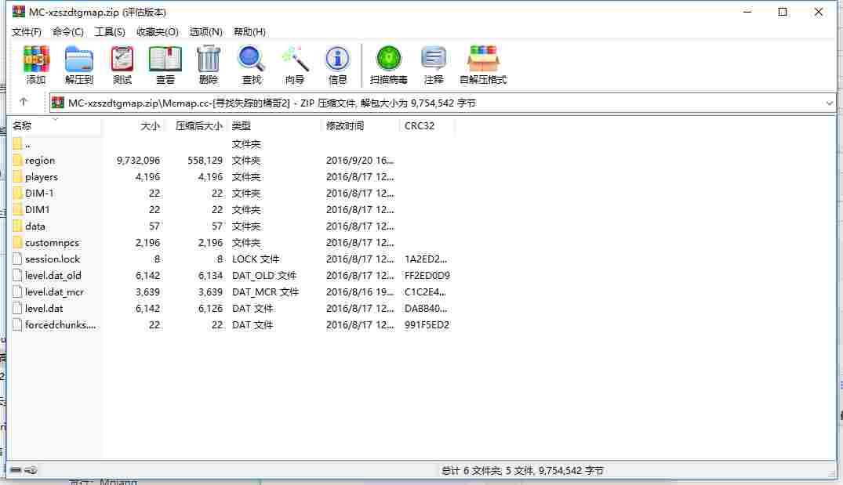Screen dimensions: 843x485
Task: Click the archive path address field
Action: click(442, 103)
